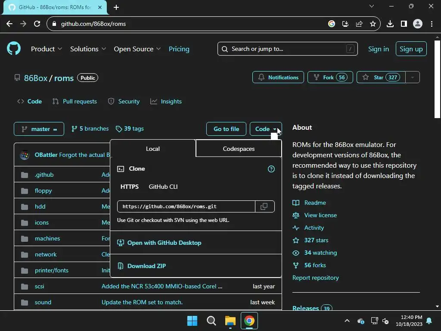The height and width of the screenshot is (331, 441).
Task: Open Windows taskbar search
Action: pos(211,321)
